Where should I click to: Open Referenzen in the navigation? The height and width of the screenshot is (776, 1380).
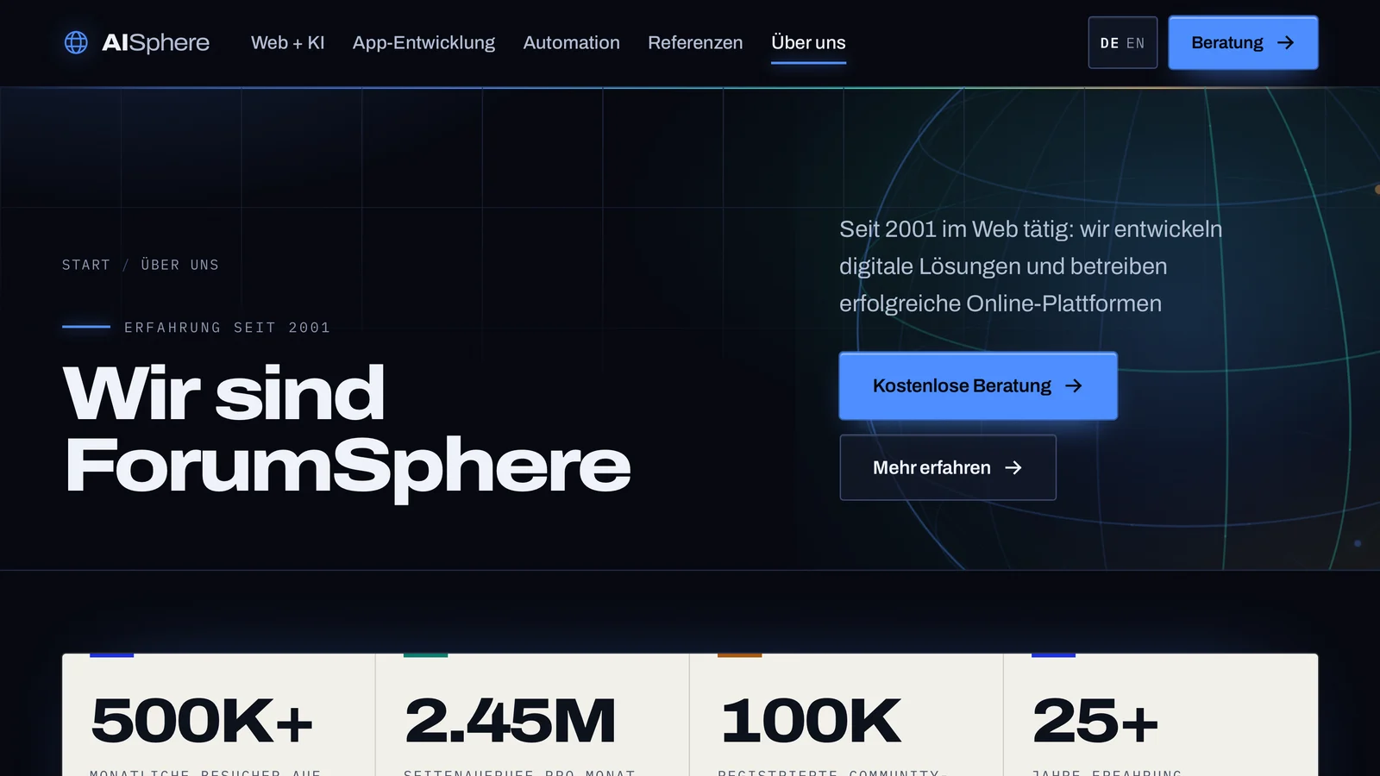point(695,42)
